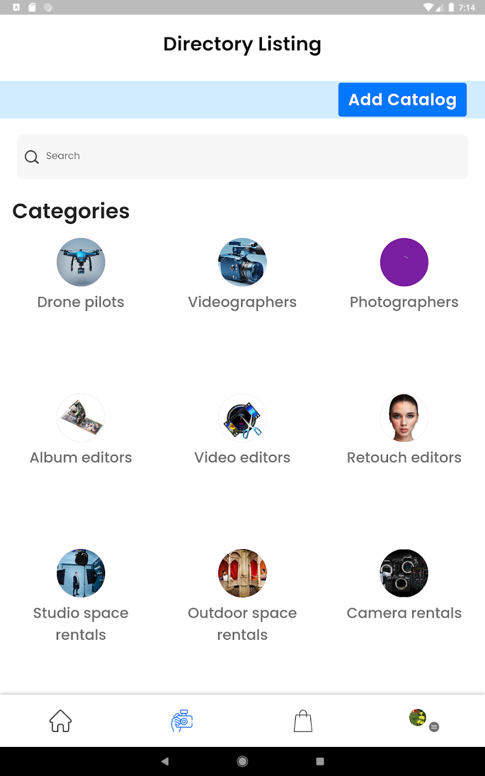The width and height of the screenshot is (485, 776).
Task: Open the shopping bag tab
Action: tap(303, 721)
